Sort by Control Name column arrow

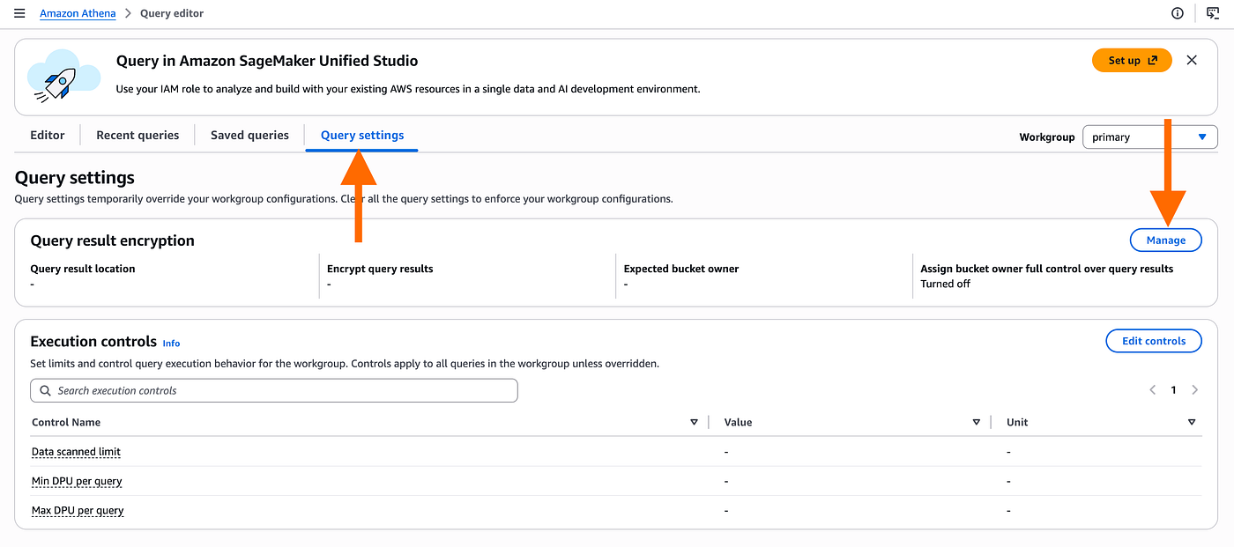pyautogui.click(x=695, y=423)
